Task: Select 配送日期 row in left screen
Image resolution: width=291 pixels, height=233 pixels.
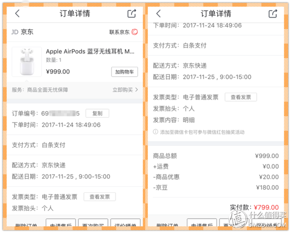Action: (61, 177)
